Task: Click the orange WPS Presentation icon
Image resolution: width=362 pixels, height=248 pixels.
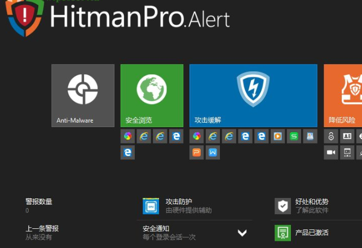Action: click(x=197, y=152)
